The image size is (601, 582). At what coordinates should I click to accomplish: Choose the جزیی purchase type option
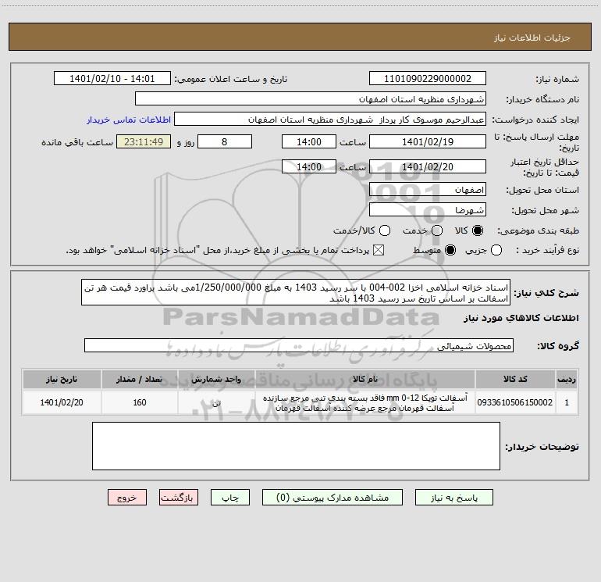(496, 250)
